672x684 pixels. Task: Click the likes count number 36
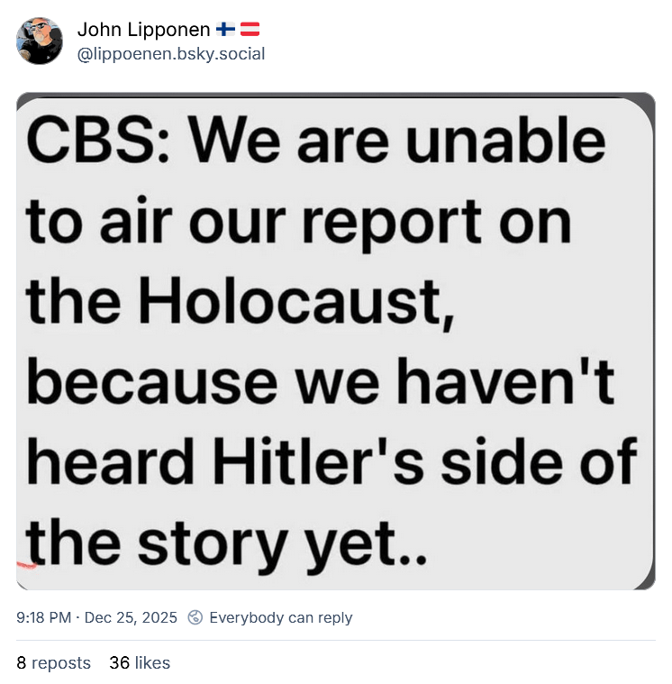(x=119, y=663)
